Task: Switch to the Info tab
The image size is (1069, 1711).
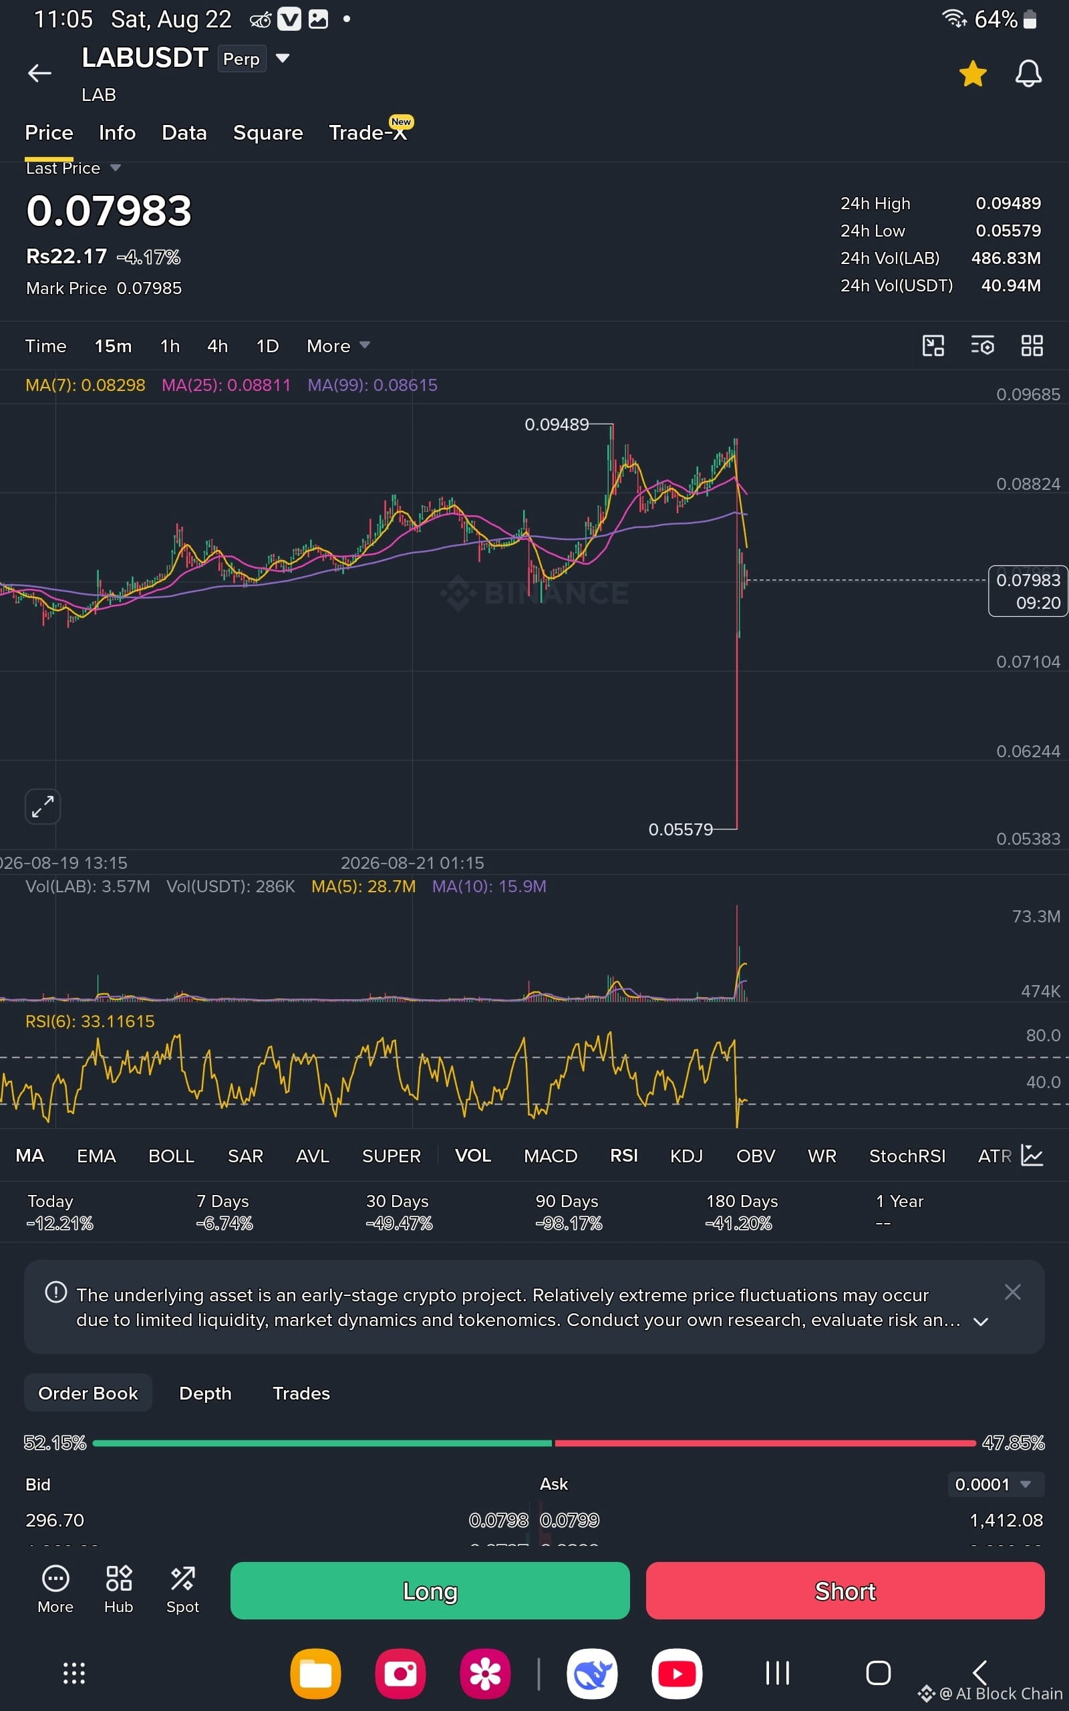Action: (x=118, y=133)
